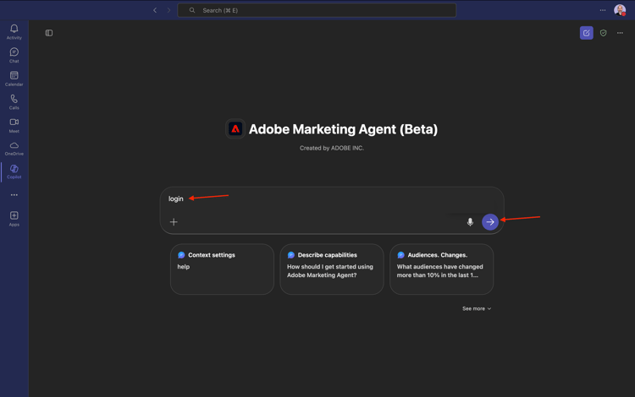Activate the microphone for voice input
Image resolution: width=635 pixels, height=397 pixels.
click(x=470, y=221)
